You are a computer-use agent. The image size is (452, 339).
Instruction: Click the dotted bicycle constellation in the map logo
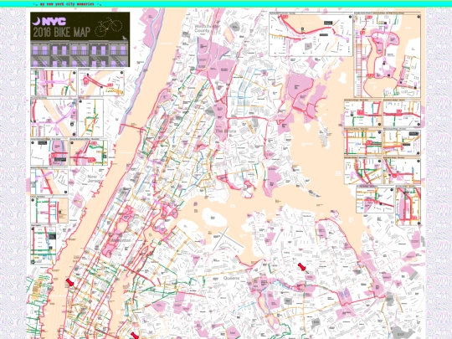[108, 27]
